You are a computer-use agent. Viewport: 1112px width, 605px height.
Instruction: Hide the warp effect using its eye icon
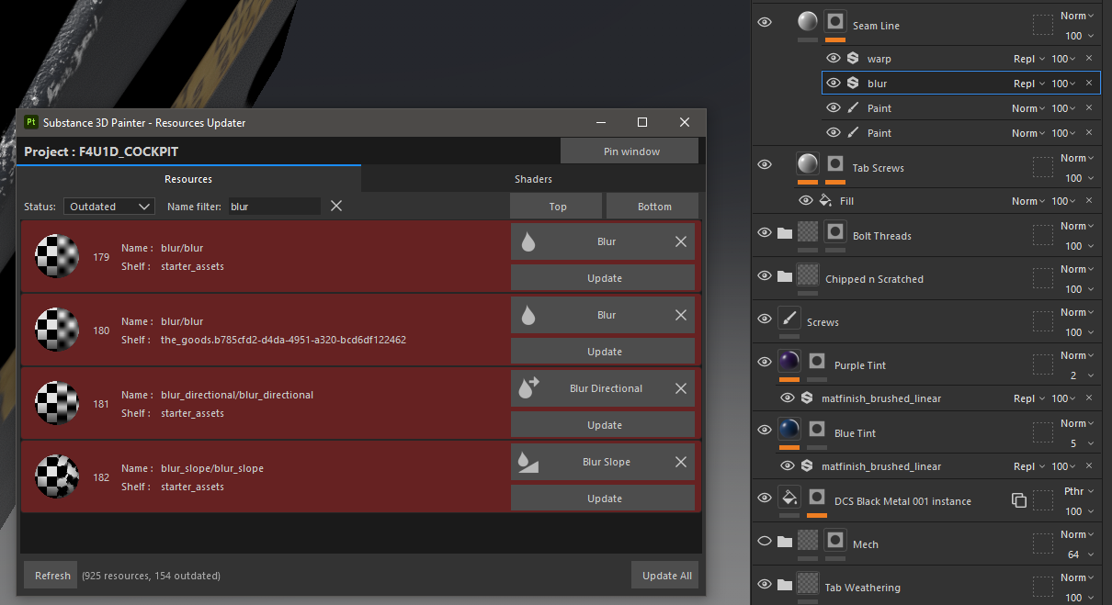pyautogui.click(x=834, y=57)
